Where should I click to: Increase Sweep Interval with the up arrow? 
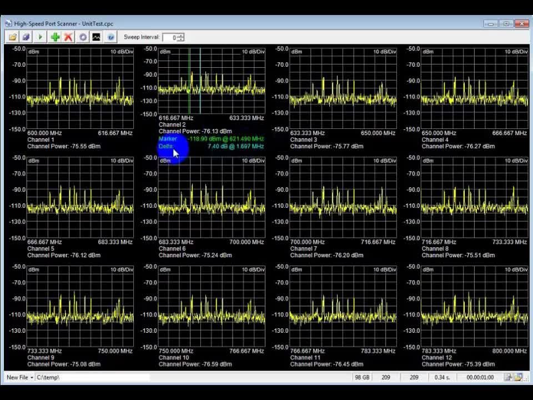[x=181, y=36]
